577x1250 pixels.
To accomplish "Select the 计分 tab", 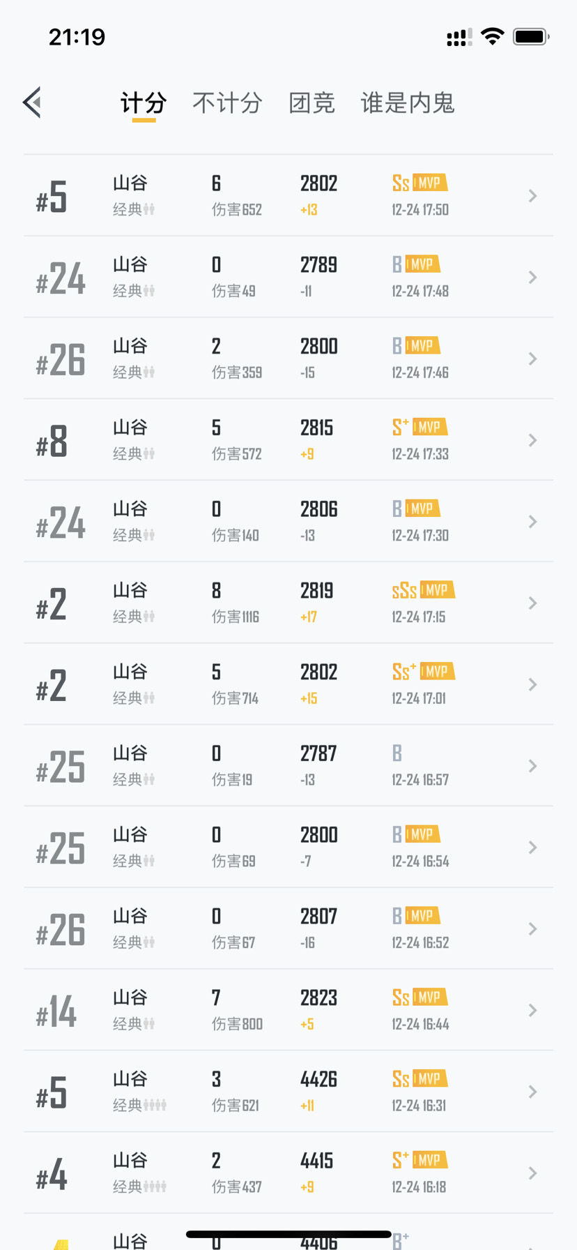I will click(144, 103).
